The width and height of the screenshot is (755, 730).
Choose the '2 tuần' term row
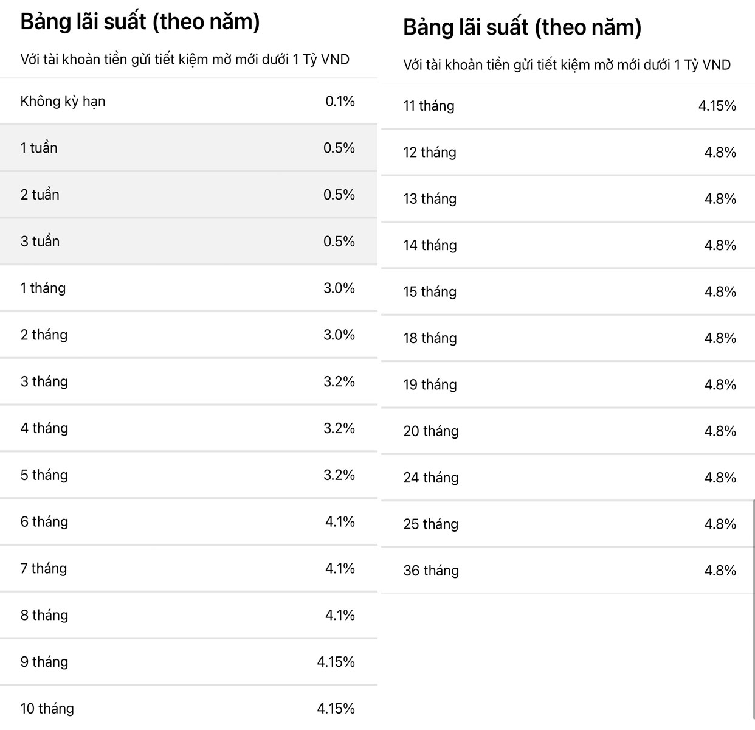[x=188, y=195]
